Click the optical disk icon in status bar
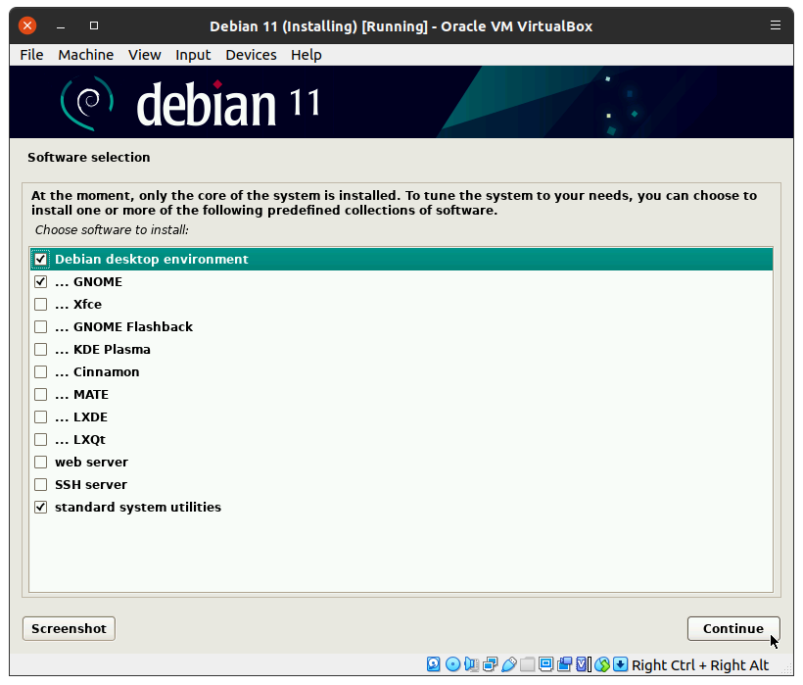The image size is (803, 685). point(452,664)
